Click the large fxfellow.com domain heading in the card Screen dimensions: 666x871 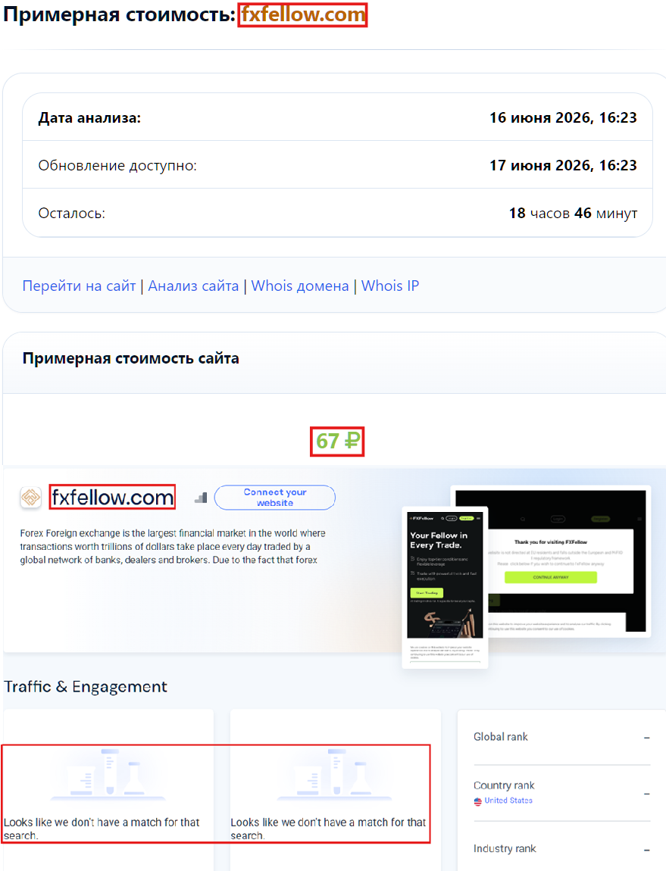click(x=112, y=497)
